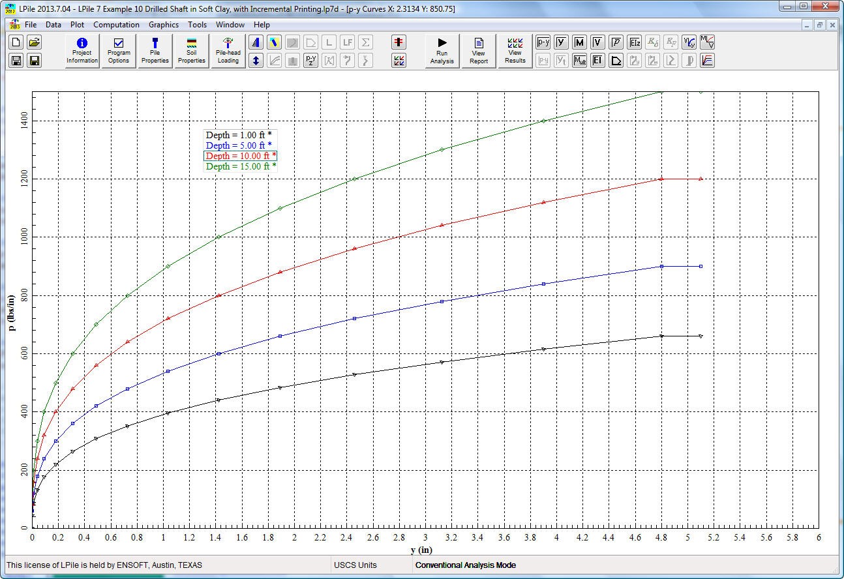Click the p-y over z toolbar icon

[311, 61]
